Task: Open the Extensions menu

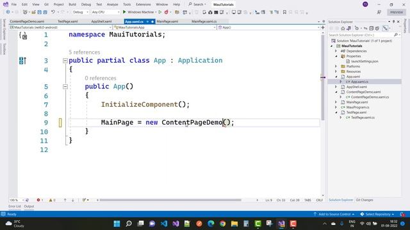Action: [143, 4]
